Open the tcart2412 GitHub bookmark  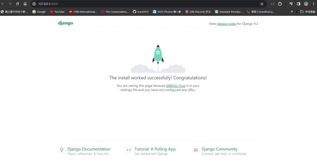click(141, 12)
